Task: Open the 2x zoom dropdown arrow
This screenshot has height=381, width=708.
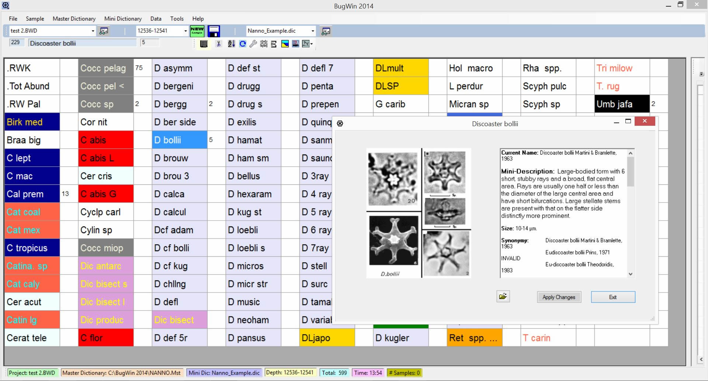Action: [312, 44]
